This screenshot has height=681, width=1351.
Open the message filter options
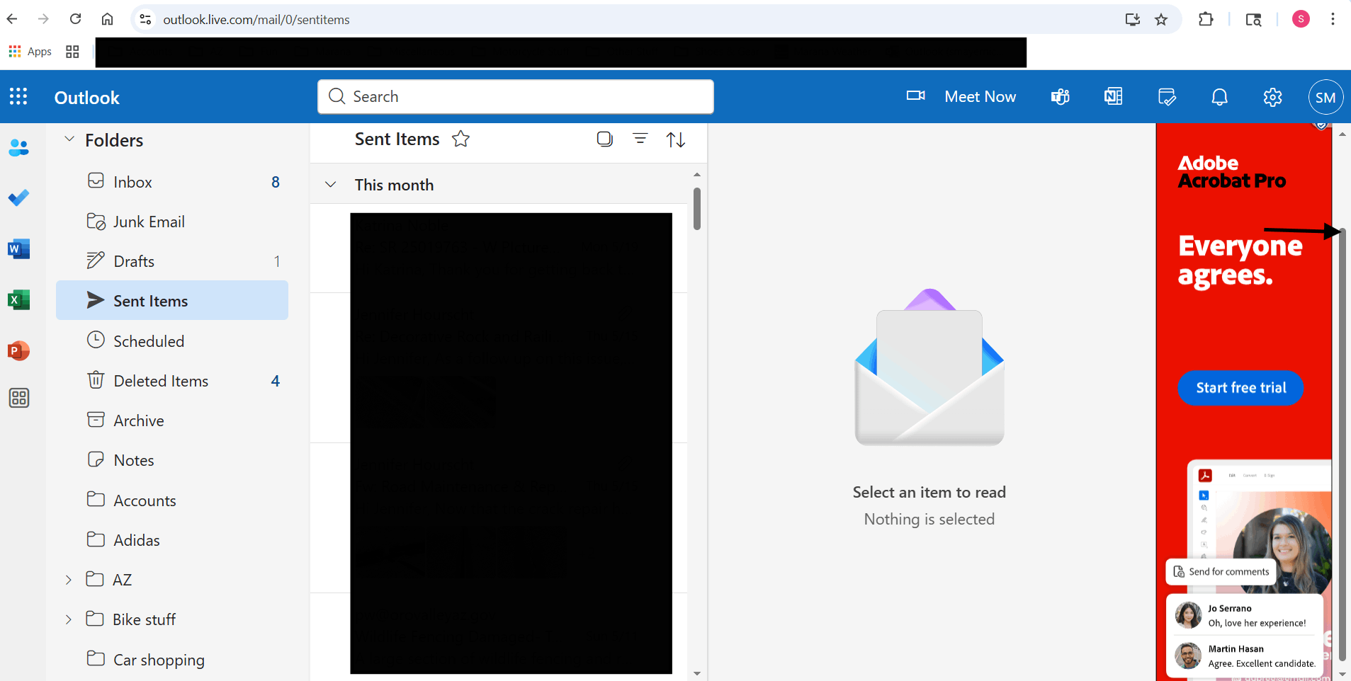coord(640,139)
